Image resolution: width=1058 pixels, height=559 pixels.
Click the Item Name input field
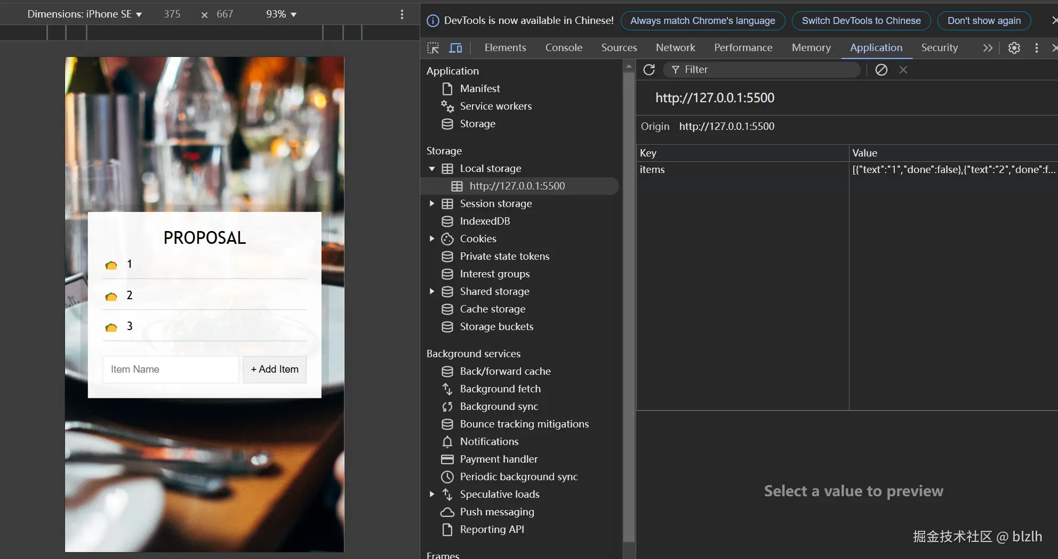tap(171, 369)
